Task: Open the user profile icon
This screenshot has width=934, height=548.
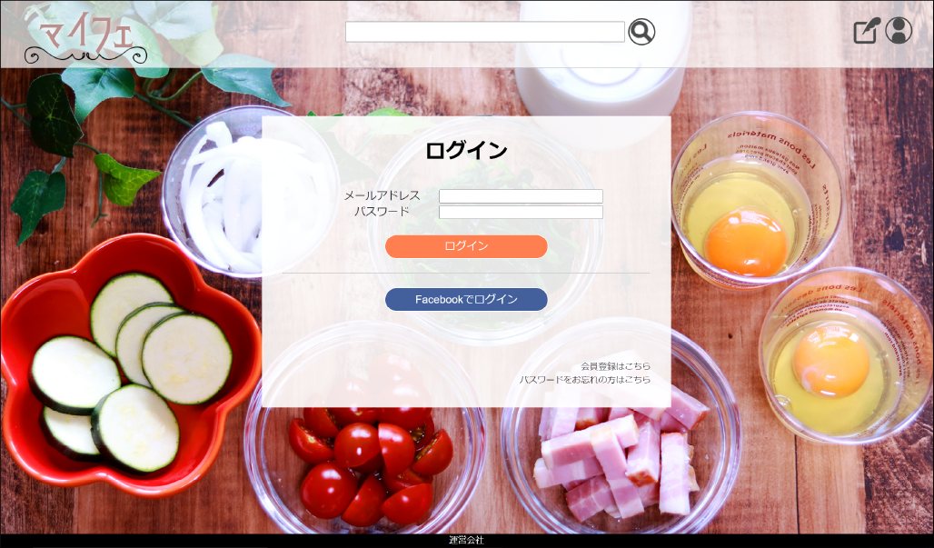Action: (x=899, y=30)
